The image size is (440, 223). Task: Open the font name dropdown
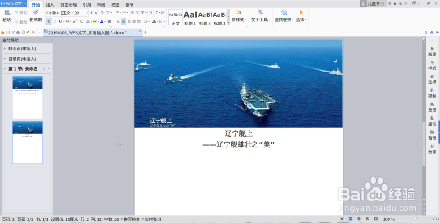tap(72, 13)
